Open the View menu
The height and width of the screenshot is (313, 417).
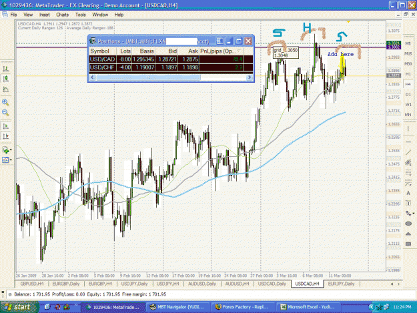[x=28, y=15]
